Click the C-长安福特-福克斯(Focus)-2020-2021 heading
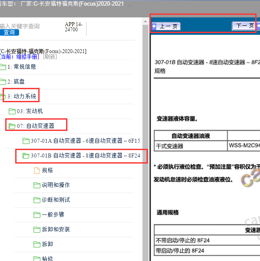This screenshot has width=260, height=261. (43, 51)
